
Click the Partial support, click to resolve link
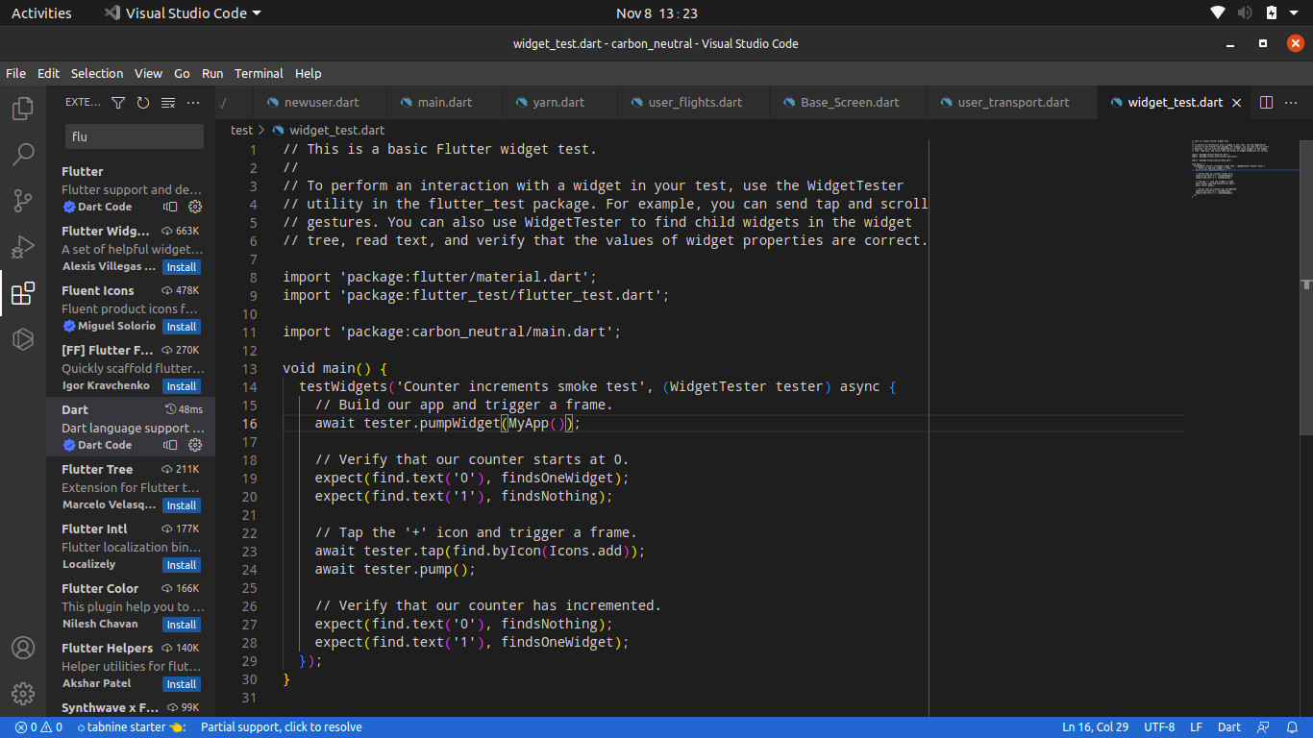pos(281,726)
